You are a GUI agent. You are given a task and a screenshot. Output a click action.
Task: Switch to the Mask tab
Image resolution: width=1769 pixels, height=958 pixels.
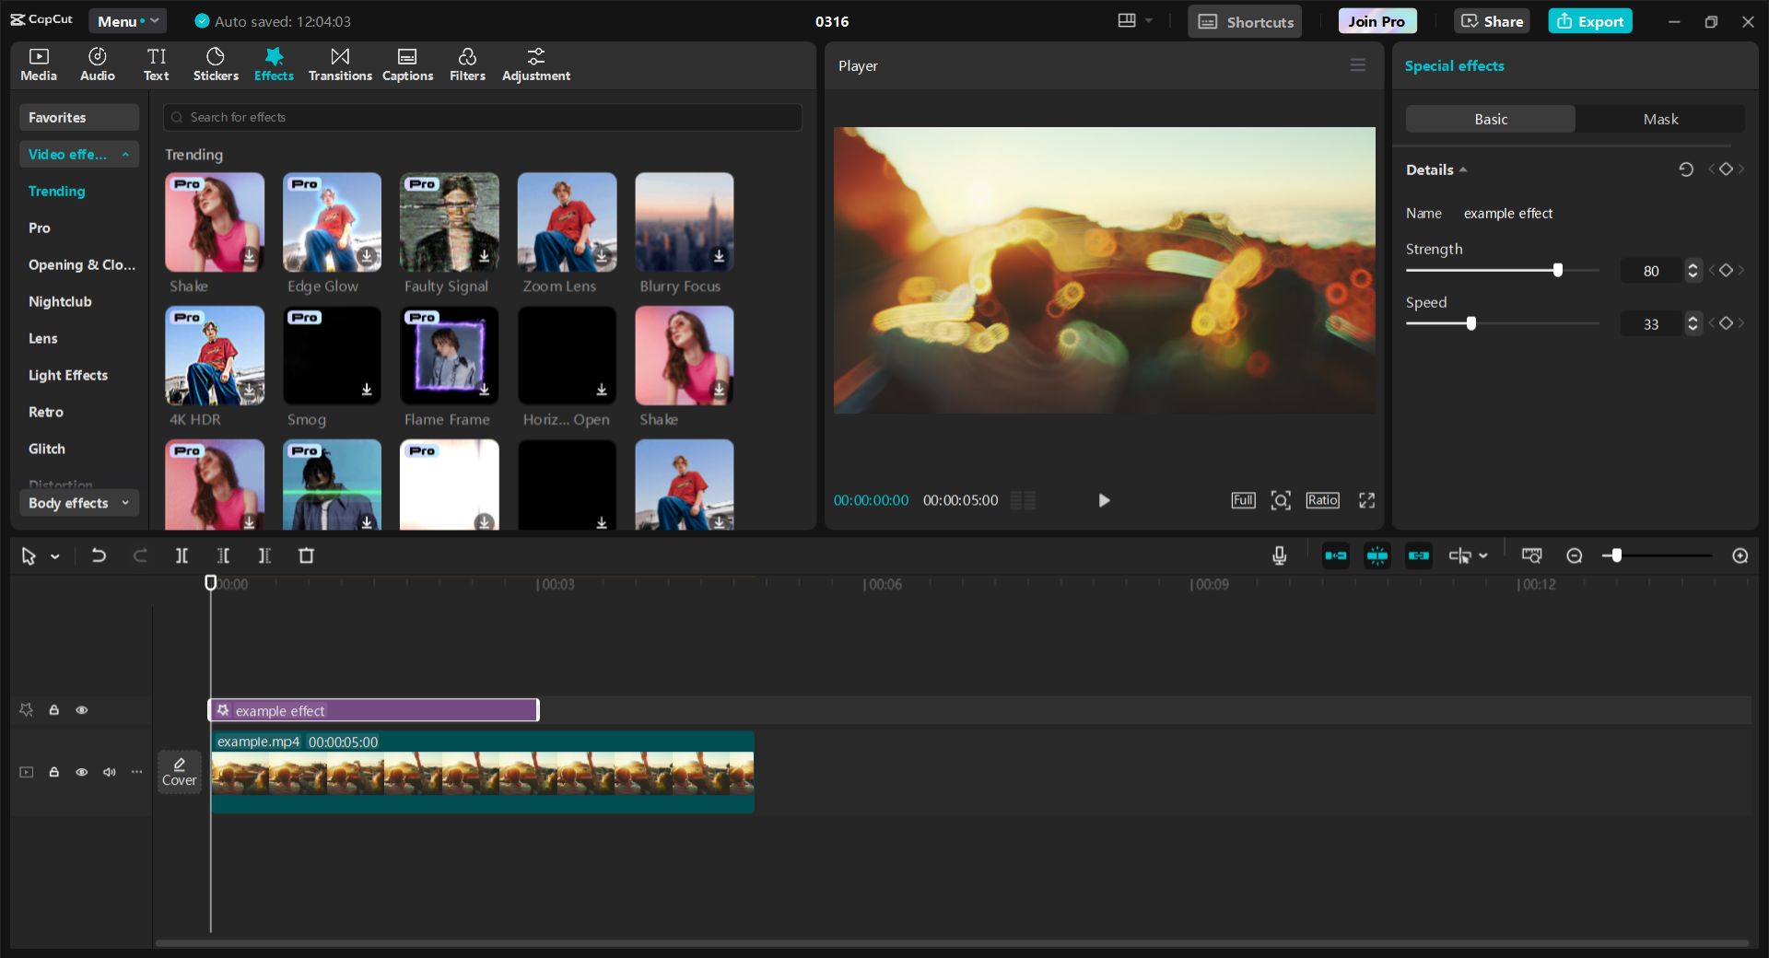(1659, 119)
